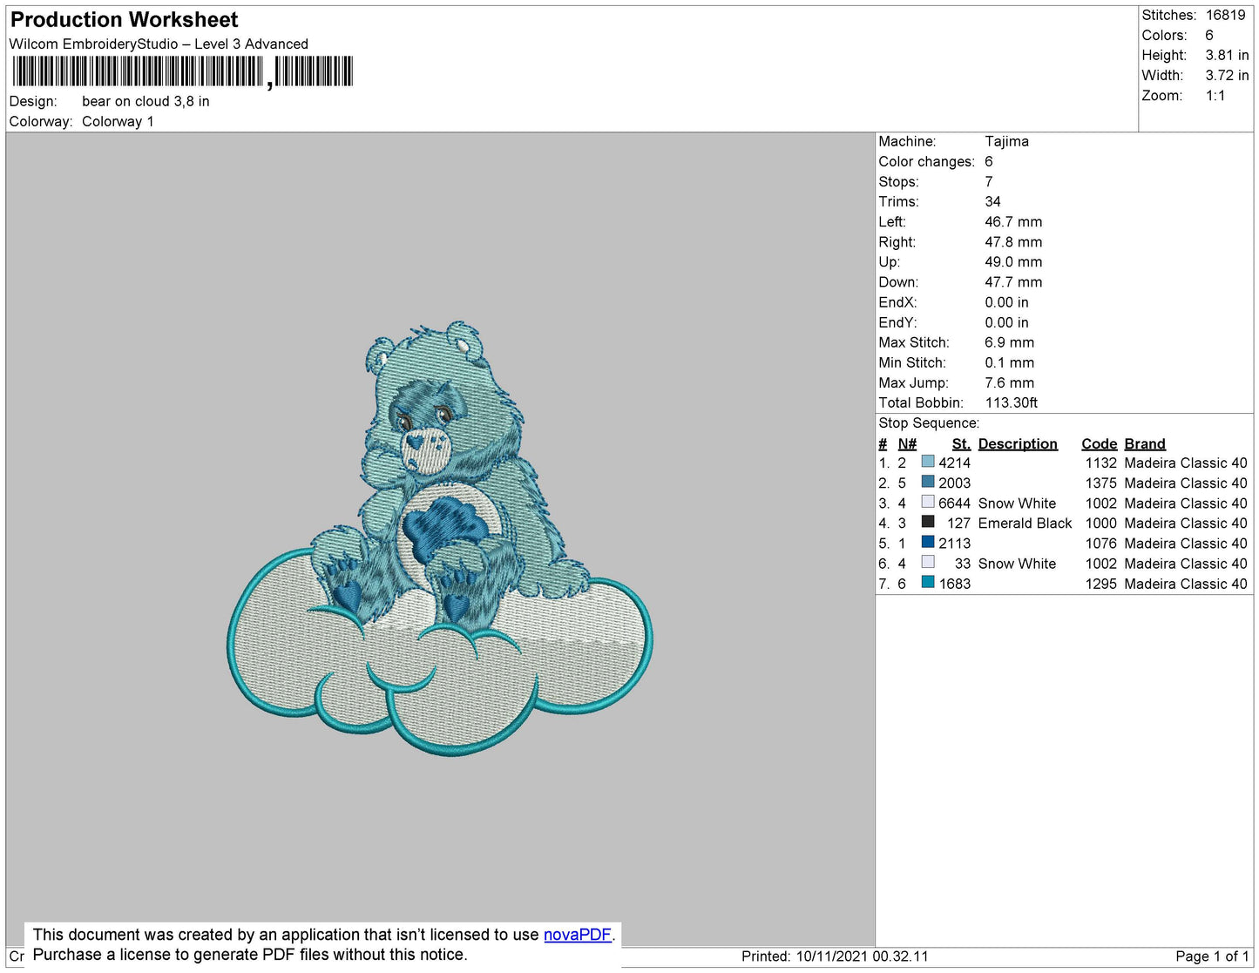The image size is (1259, 973).
Task: Click the color swatch for thread code 1375
Action: pyautogui.click(x=928, y=483)
